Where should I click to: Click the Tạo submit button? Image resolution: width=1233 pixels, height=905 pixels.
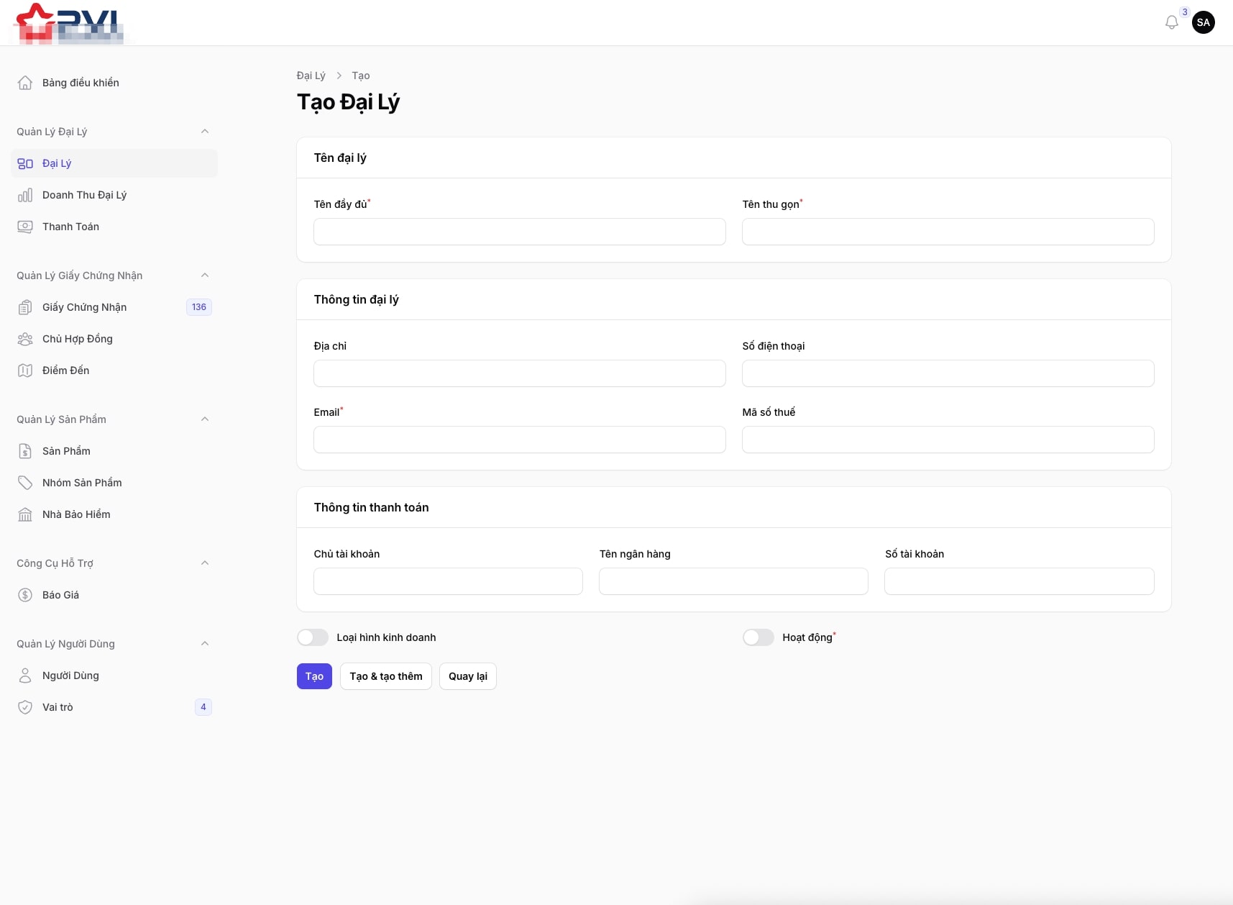tap(314, 676)
